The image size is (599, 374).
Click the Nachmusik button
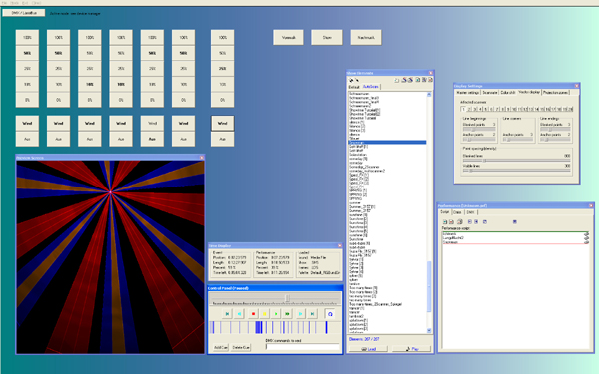point(366,38)
